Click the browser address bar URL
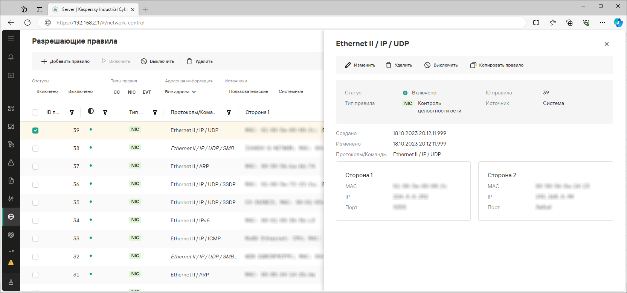Viewport: 627px width, 293px height. click(101, 23)
